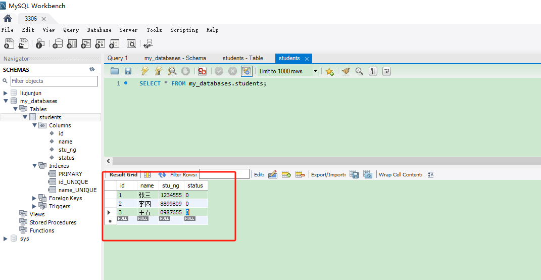Open the Server menu
541x280 pixels.
pyautogui.click(x=128, y=30)
